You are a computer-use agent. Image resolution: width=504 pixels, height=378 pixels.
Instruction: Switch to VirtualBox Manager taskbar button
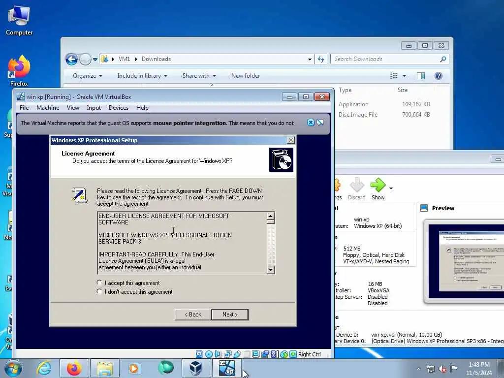[195, 368]
